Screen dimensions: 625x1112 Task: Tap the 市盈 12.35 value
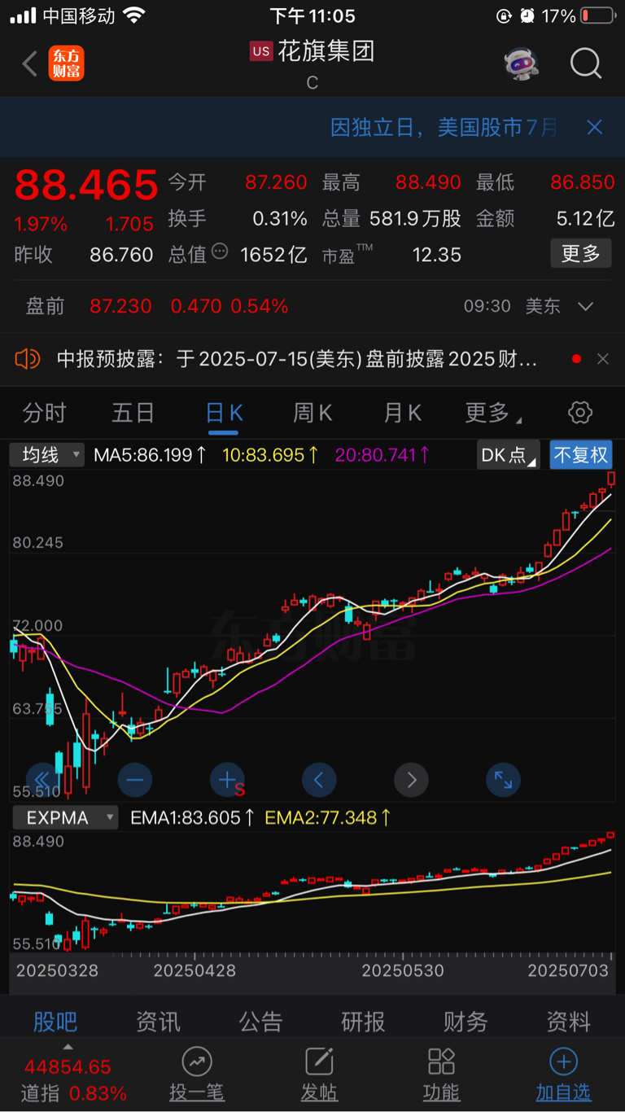tap(437, 255)
